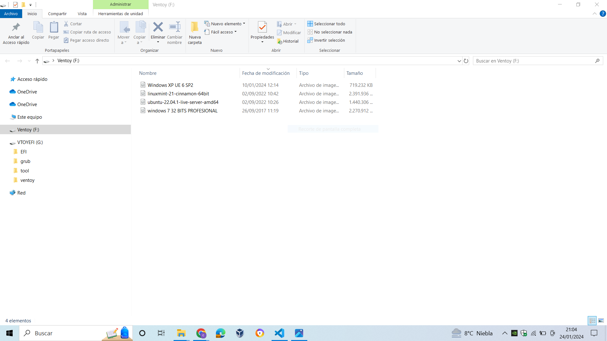Switch to large icons view toggle
Screen dimensions: 607x341
click(601, 320)
